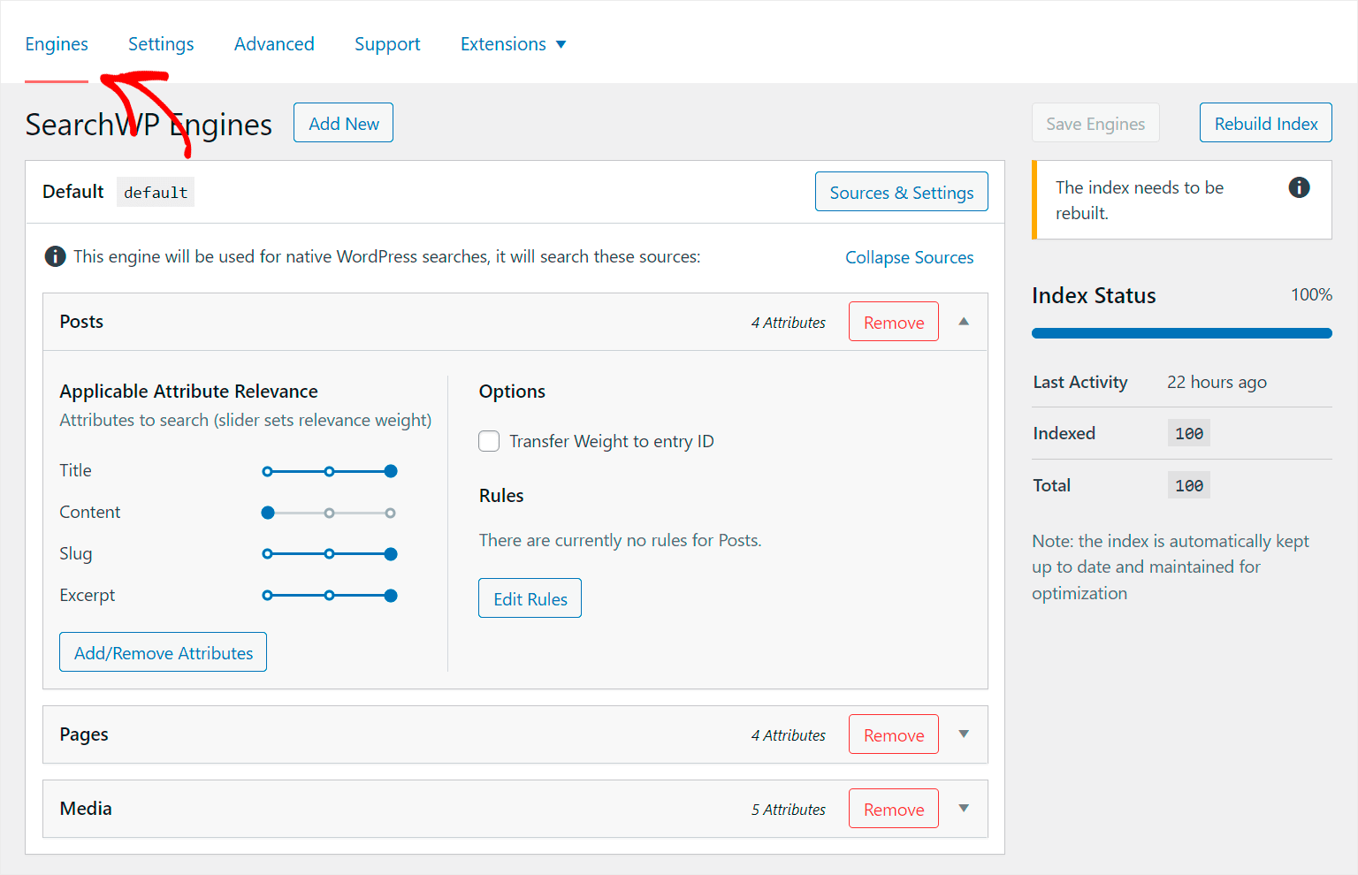
Task: Click Edit Rules for Posts
Action: [x=530, y=598]
